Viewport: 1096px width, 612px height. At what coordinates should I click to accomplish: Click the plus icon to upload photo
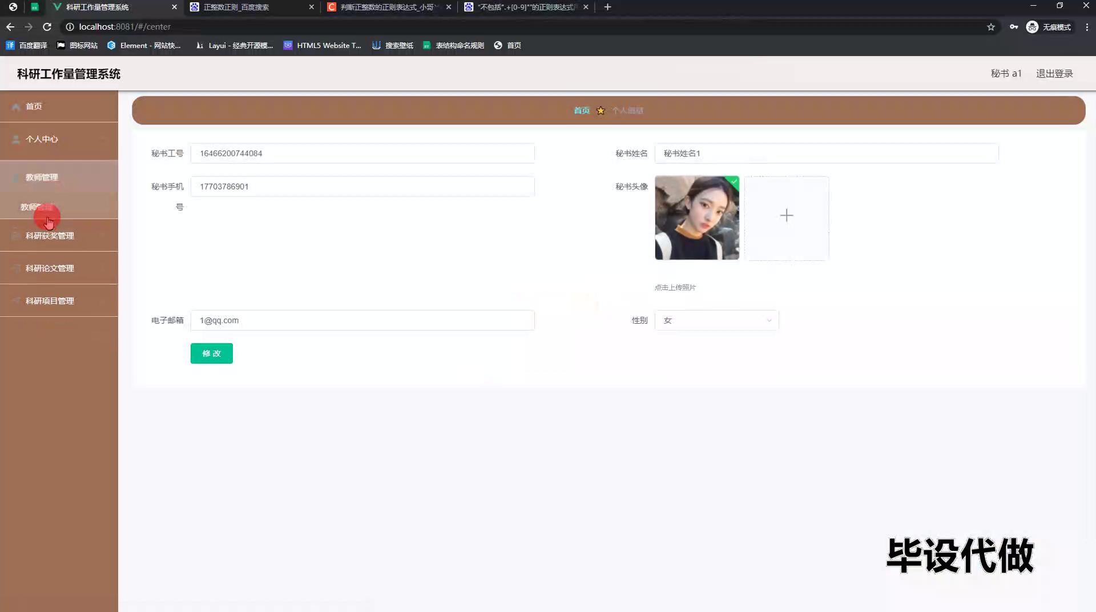click(x=786, y=216)
